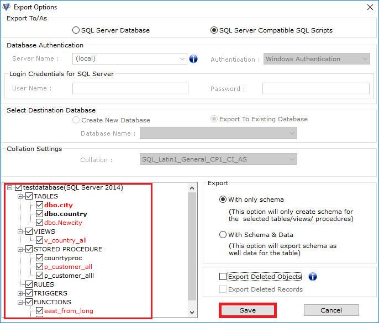The image size is (379, 323).
Task: Uncheck STORED PROCEDURE node checkbox
Action: point(29,249)
